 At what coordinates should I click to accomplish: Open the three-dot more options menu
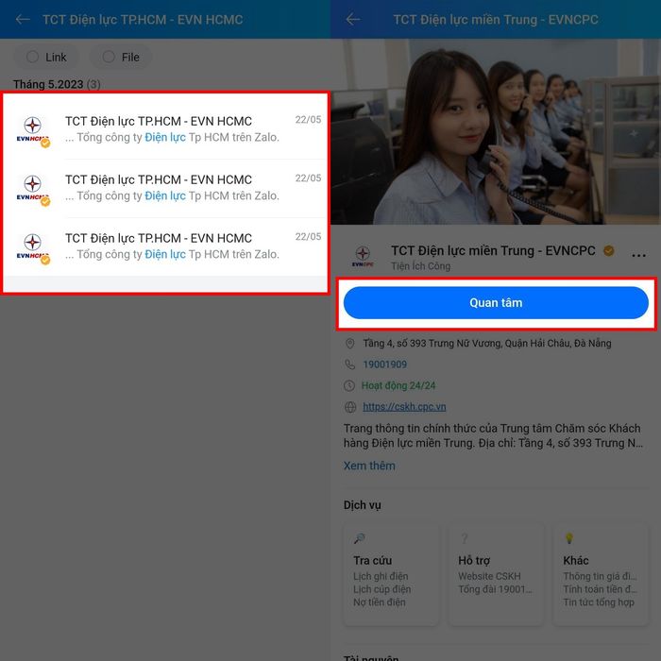click(639, 255)
